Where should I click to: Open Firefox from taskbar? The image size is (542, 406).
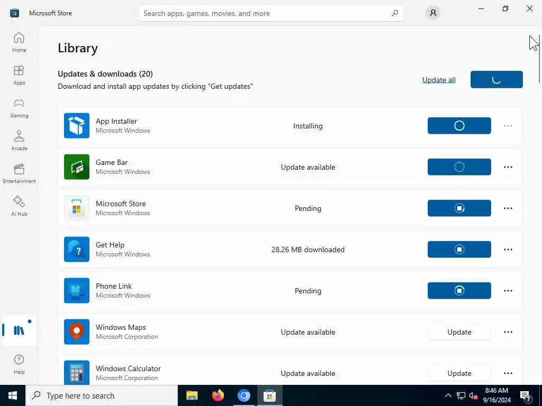[218, 395]
